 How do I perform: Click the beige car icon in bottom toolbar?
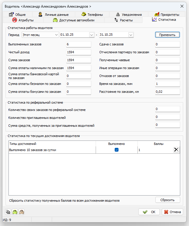point(21,212)
